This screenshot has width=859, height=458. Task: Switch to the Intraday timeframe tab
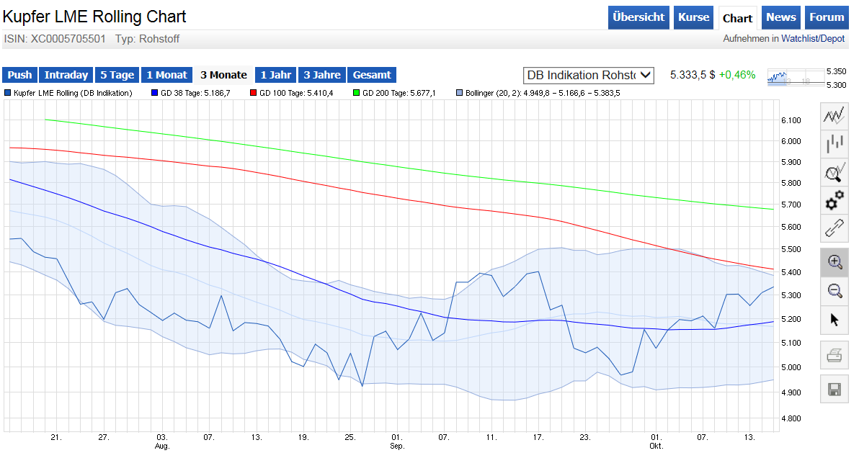[66, 74]
